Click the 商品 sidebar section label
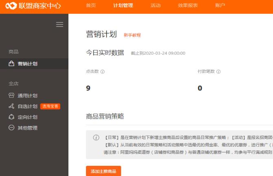Screen dimensions: 273x176 coord(13,52)
